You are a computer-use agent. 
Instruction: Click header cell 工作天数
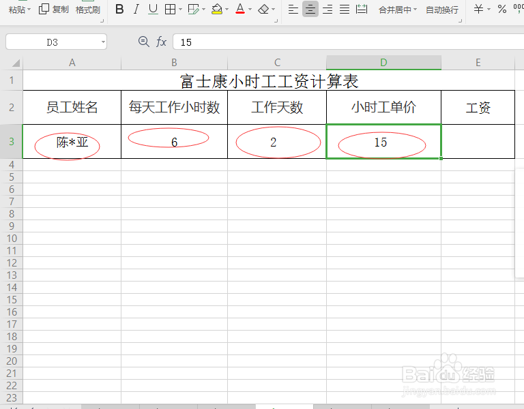(x=277, y=108)
